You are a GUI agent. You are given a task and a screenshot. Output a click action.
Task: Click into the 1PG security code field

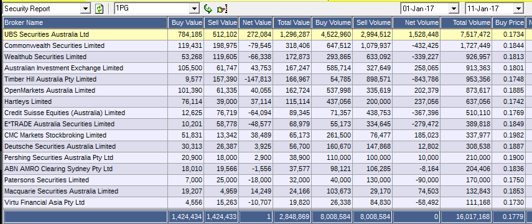152,9
